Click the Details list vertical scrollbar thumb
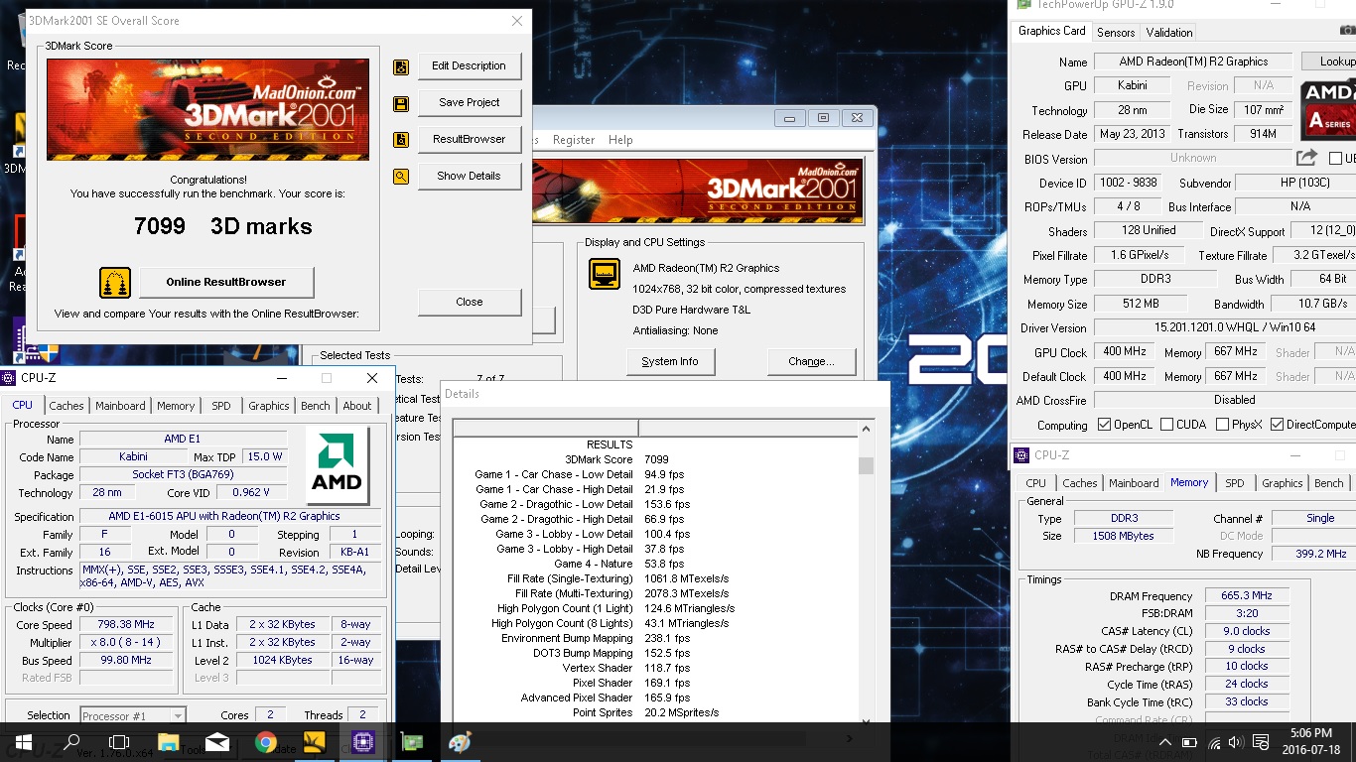Image resolution: width=1356 pixels, height=762 pixels. pos(867,465)
